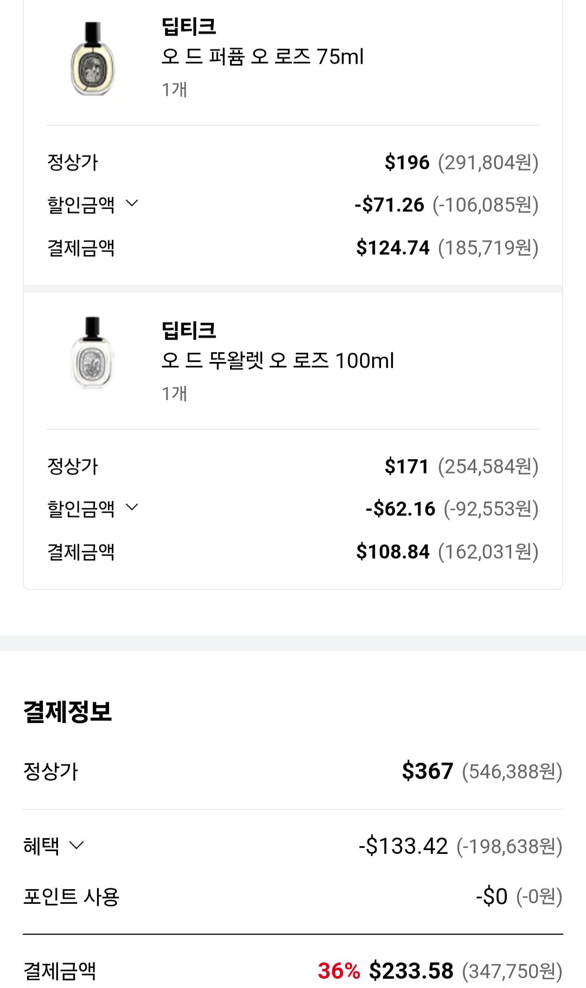Tap the $367 regular price total
The width and height of the screenshot is (586, 988).
428,771
